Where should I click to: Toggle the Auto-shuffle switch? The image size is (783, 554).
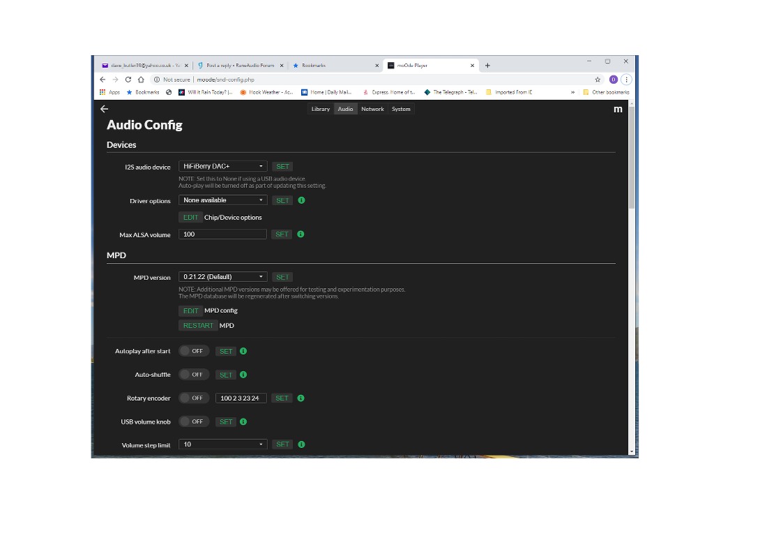coord(194,375)
